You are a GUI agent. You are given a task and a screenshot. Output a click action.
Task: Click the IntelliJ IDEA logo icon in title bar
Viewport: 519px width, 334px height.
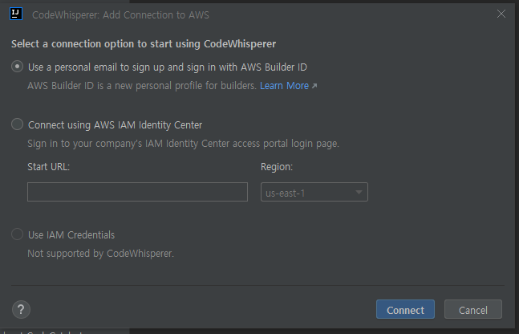point(16,14)
